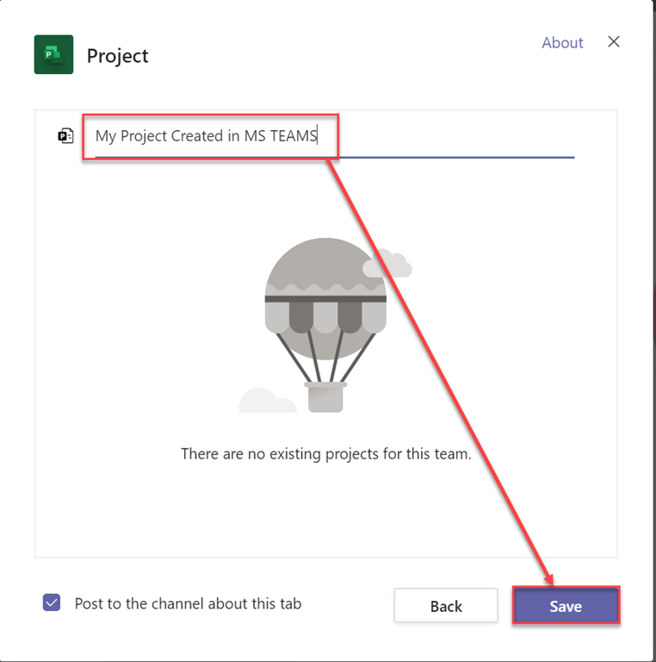Click the small cloud right of the balloon
Image resolution: width=656 pixels, height=662 pixels.
coord(387,264)
